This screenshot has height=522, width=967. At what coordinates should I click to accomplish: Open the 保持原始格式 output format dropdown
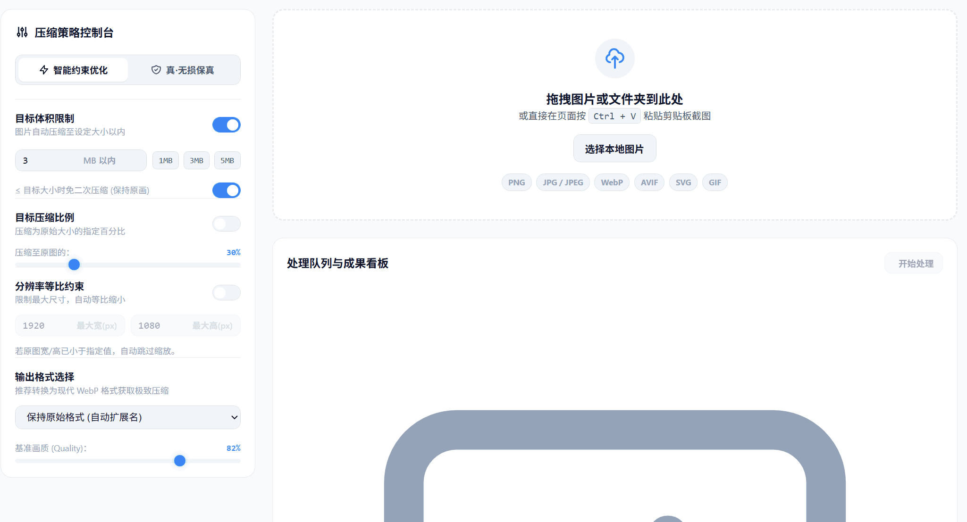[x=128, y=417]
